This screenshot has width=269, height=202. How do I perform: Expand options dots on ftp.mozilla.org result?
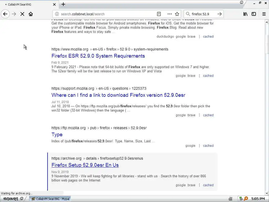(x=199, y=146)
